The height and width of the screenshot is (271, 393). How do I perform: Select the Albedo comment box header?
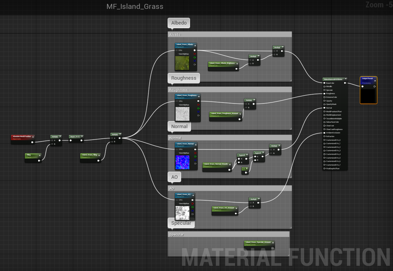(230, 35)
